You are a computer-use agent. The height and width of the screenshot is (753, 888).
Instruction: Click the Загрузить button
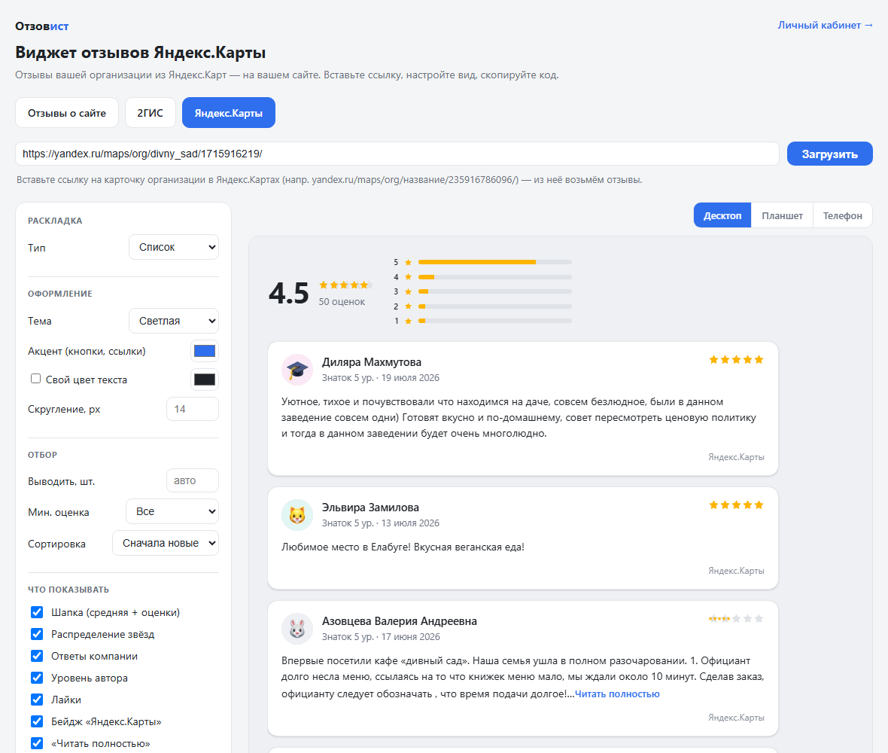829,154
